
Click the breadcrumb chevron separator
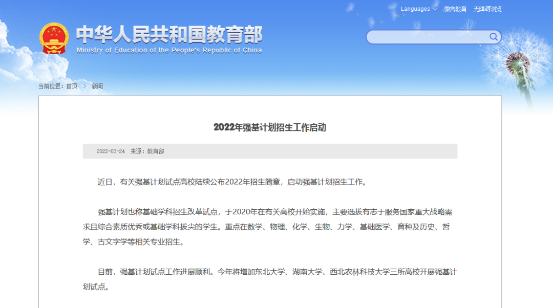click(x=84, y=86)
